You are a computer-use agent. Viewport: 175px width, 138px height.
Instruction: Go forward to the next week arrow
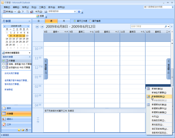click(x=42, y=27)
